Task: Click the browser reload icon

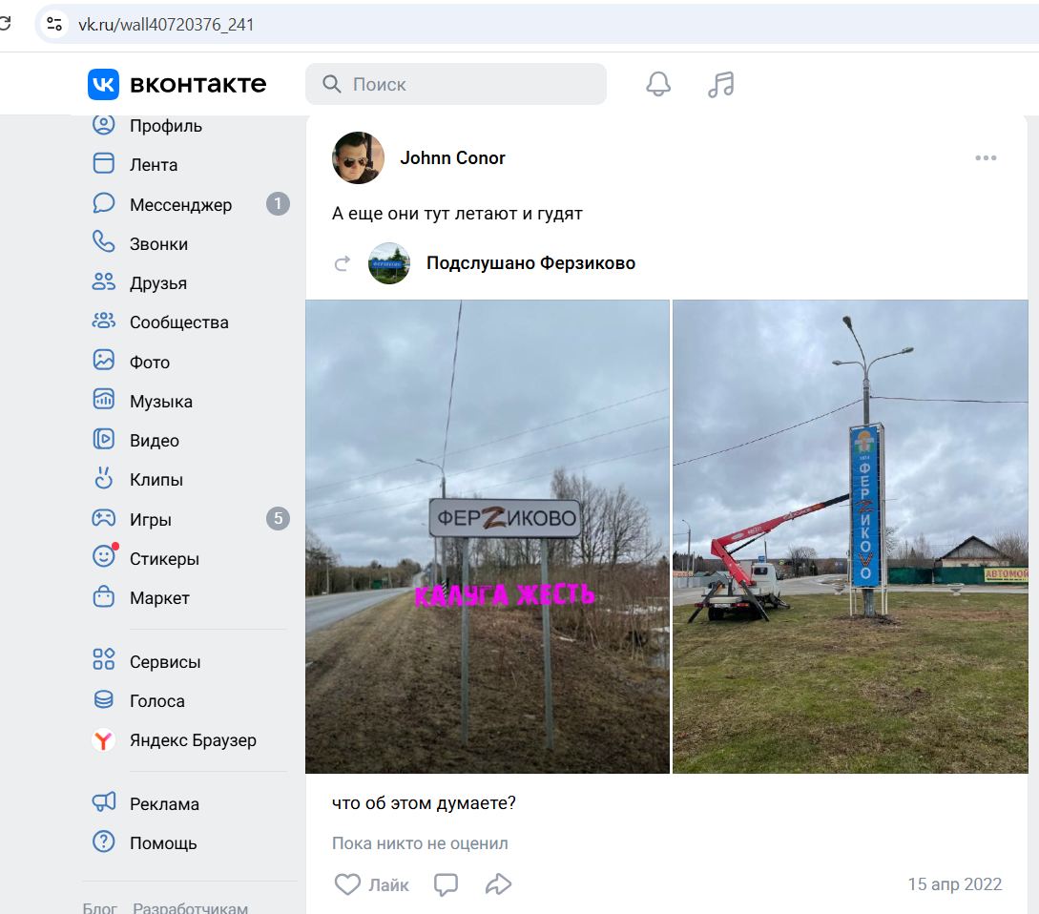Action: click(6, 25)
